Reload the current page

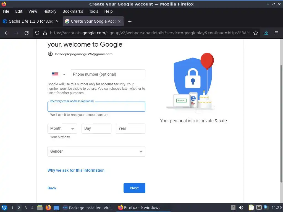coord(27,33)
